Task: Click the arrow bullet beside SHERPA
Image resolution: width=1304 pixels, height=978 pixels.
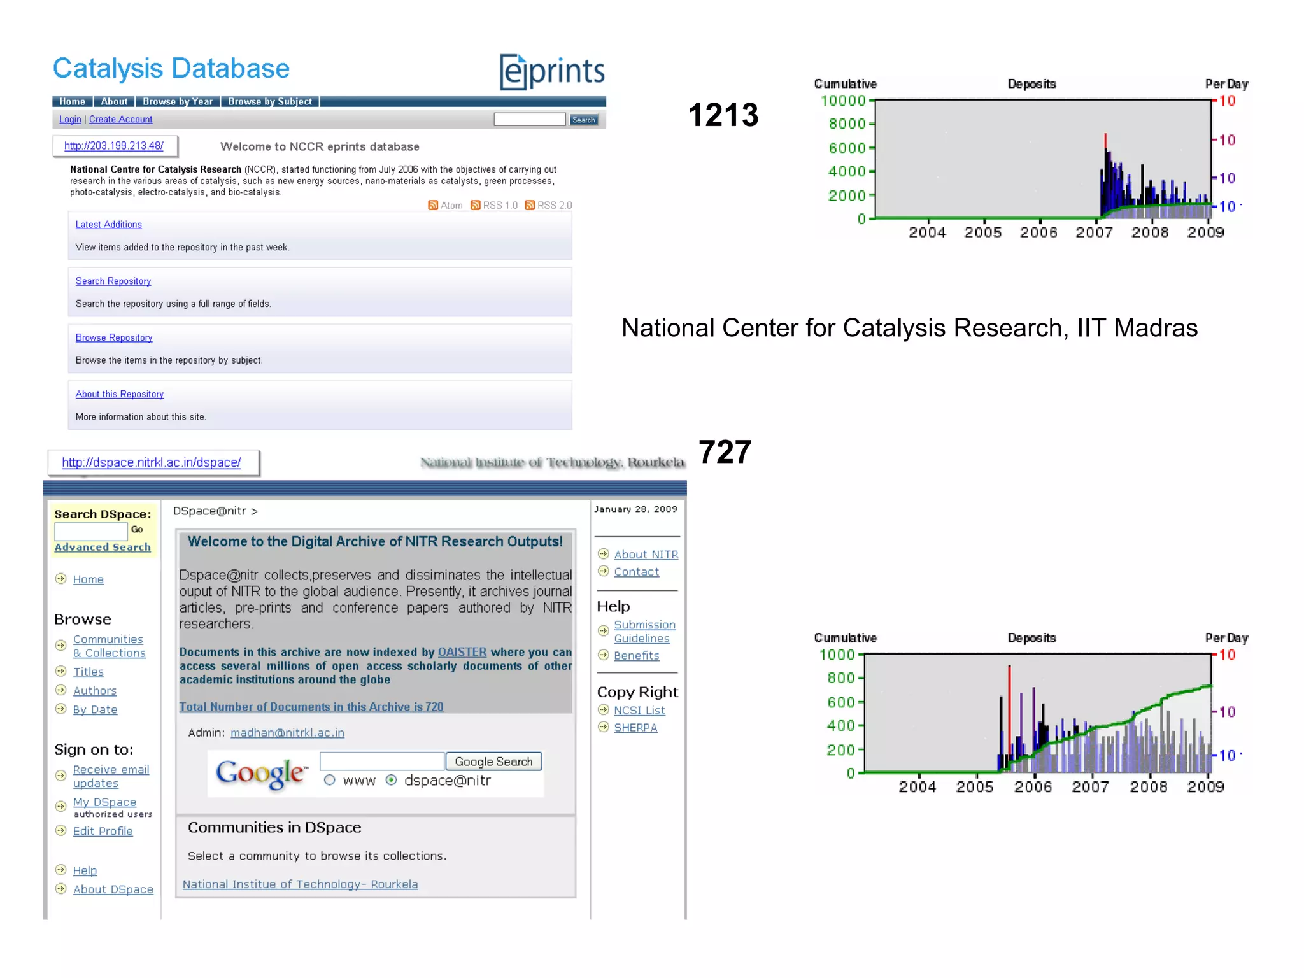Action: (604, 726)
